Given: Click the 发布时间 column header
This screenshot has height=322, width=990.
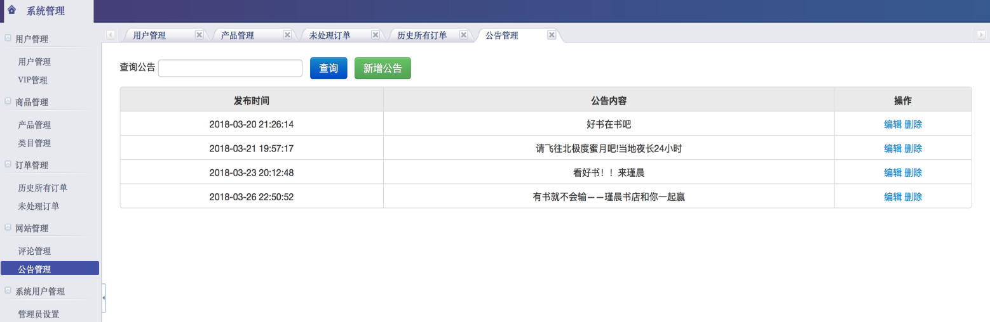Looking at the screenshot, I should 252,100.
